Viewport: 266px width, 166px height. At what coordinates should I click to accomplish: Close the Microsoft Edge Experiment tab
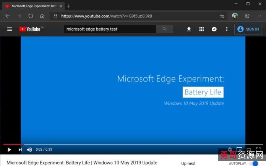(x=61, y=6)
